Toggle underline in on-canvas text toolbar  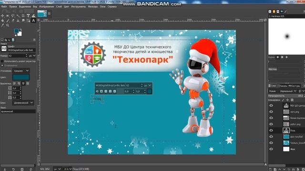pyautogui.click(x=110, y=91)
